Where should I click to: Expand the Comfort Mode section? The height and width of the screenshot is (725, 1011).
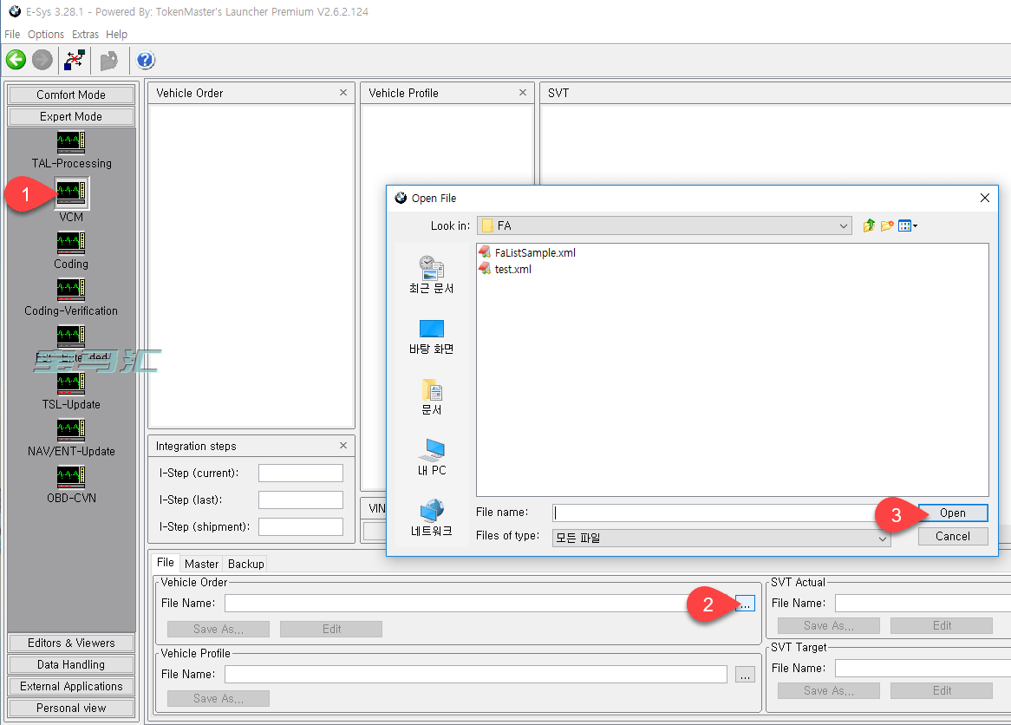pyautogui.click(x=71, y=95)
